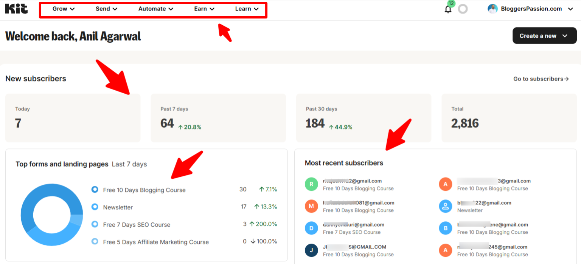
Task: Click the orange M subscriber avatar icon
Action: click(311, 206)
